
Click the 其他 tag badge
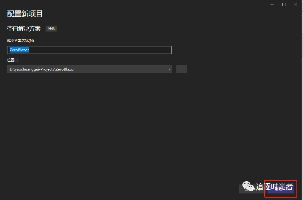coord(51,29)
